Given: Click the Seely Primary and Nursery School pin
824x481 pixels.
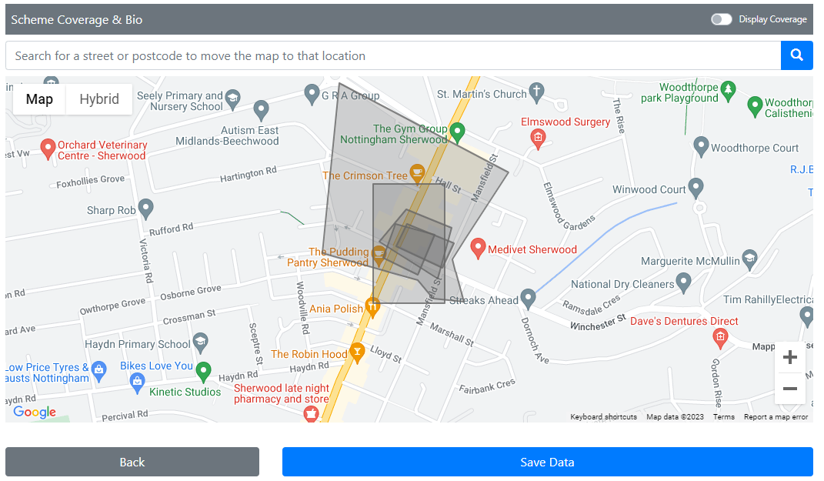Looking at the screenshot, I should point(232,99).
